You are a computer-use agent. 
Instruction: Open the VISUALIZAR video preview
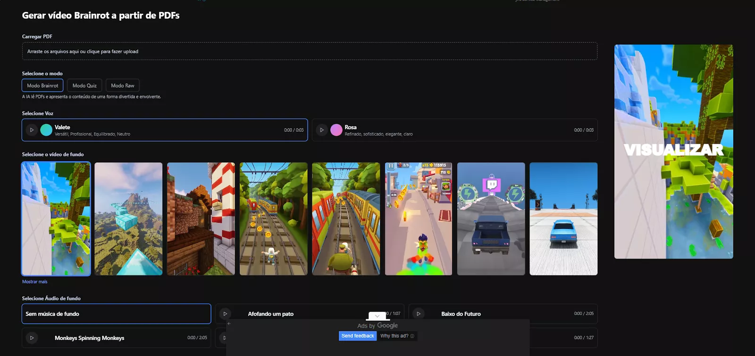[674, 152]
